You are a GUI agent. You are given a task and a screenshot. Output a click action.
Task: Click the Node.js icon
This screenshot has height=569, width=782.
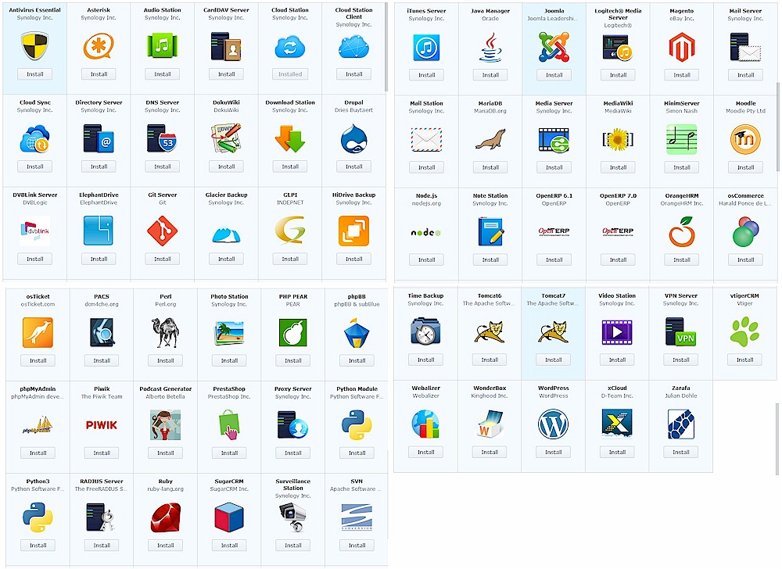tap(426, 233)
